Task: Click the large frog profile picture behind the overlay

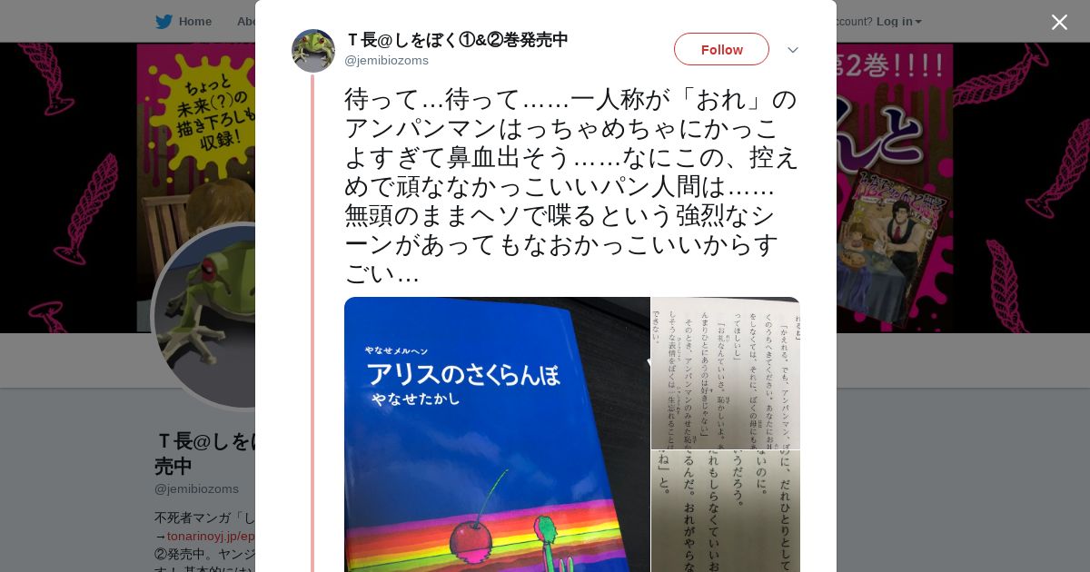Action: click(x=204, y=316)
